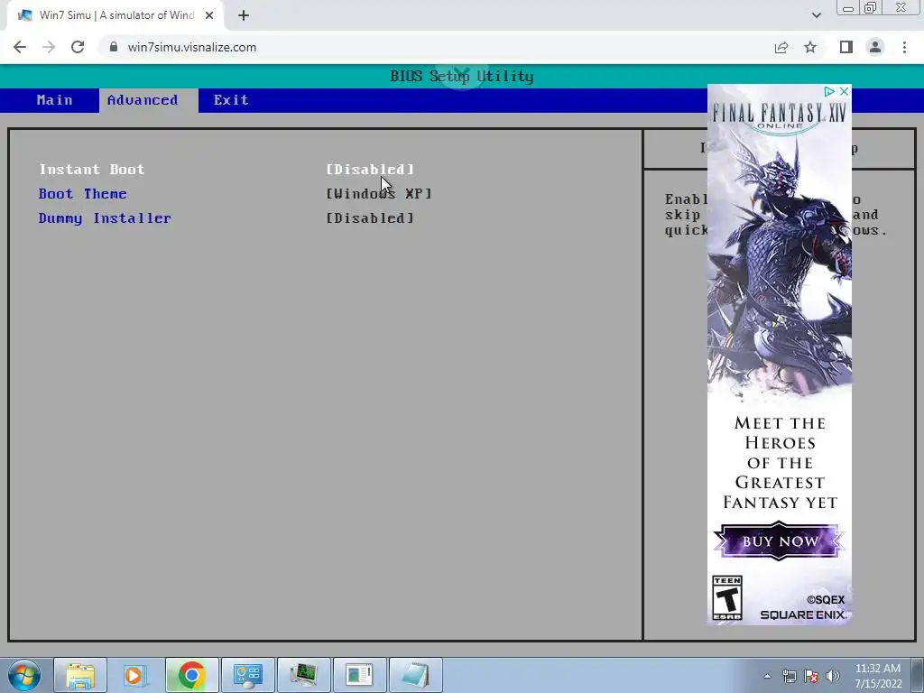Open the notepad taskbar icon
924x693 pixels.
[415, 675]
